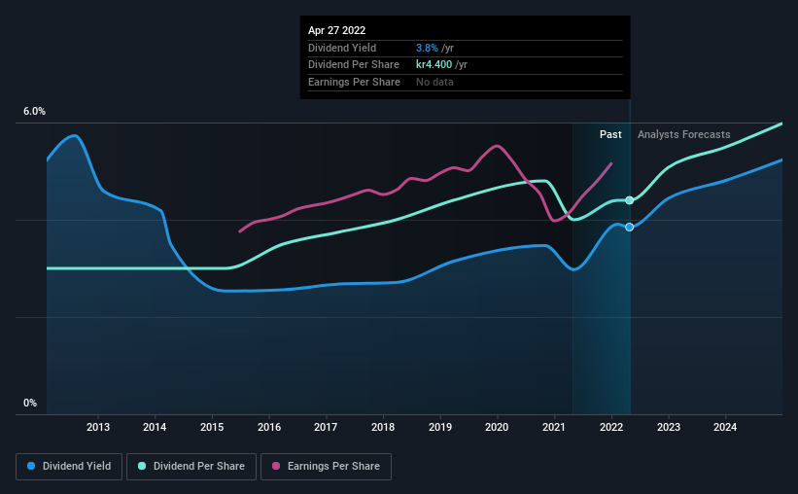Select the 2020 x-axis label
This screenshot has width=798, height=494.
pyautogui.click(x=497, y=427)
